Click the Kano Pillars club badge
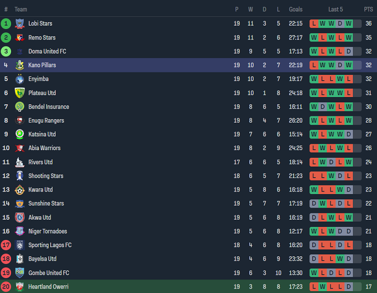The width and height of the screenshot is (377, 293). tap(20, 65)
